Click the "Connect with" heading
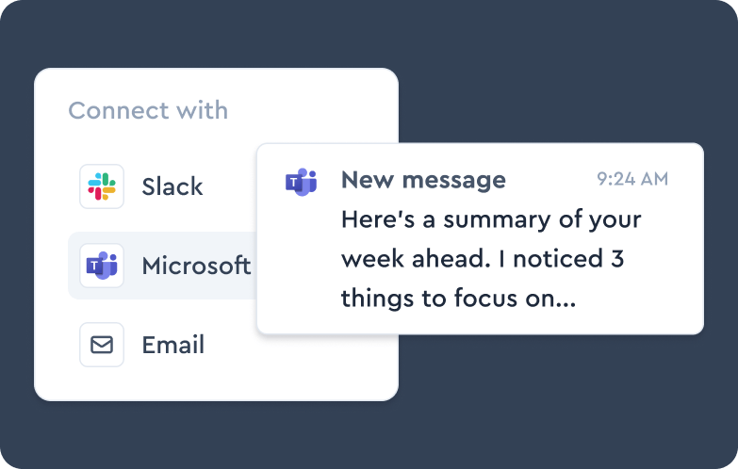738x469 pixels. click(148, 110)
